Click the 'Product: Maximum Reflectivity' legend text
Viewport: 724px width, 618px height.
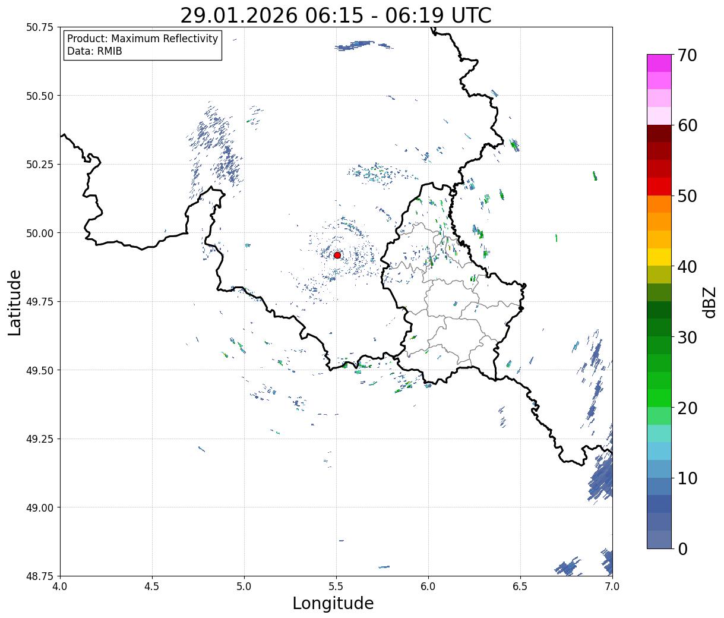pyautogui.click(x=143, y=39)
